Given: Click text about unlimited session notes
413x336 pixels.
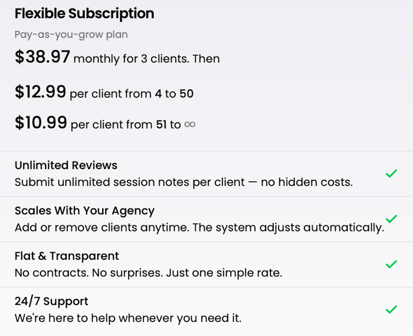Looking at the screenshot, I should pos(183,182).
